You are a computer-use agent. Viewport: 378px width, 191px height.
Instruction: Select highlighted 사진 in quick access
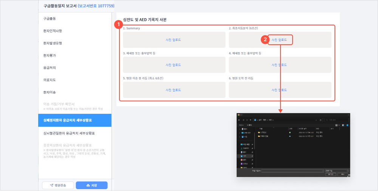pyautogui.click(x=245, y=156)
